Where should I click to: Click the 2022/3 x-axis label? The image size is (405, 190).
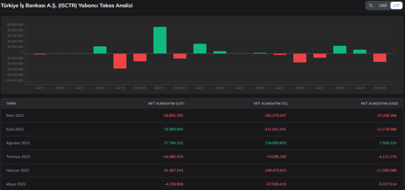pos(240,88)
